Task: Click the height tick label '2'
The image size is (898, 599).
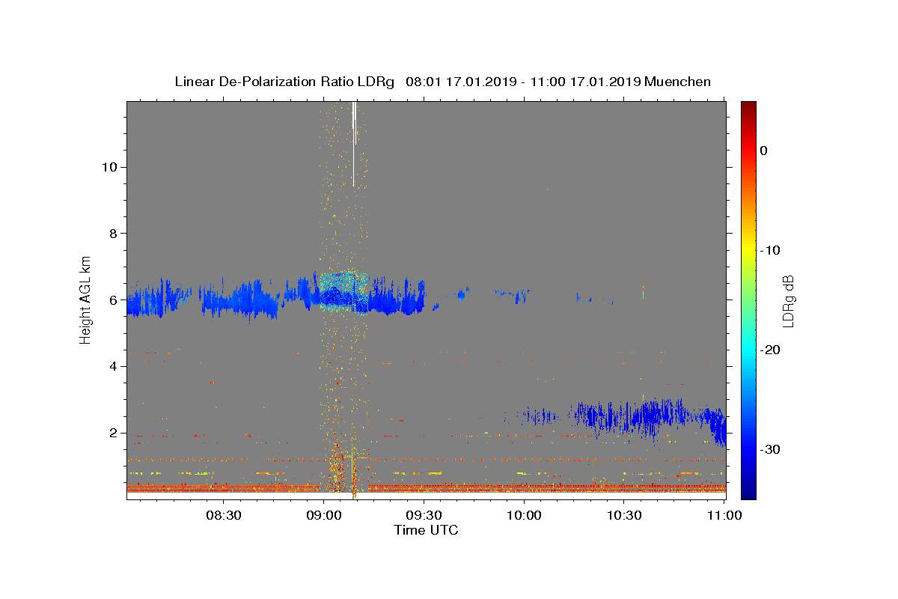Action: pyautogui.click(x=112, y=433)
